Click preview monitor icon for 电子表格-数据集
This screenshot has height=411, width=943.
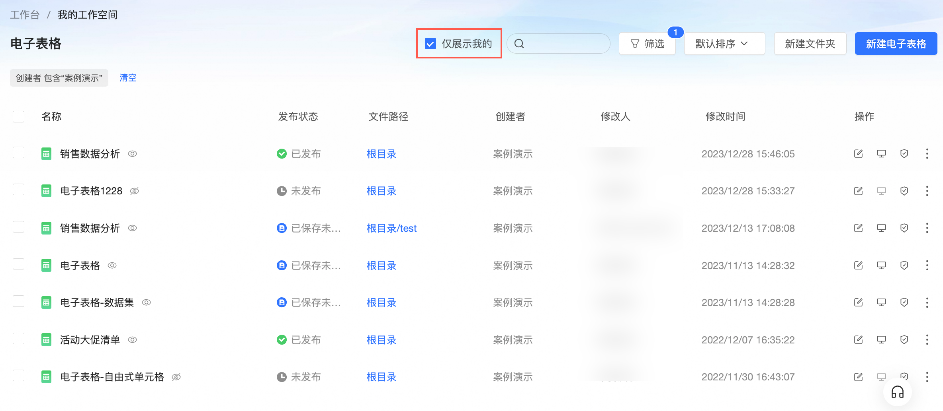pos(882,302)
